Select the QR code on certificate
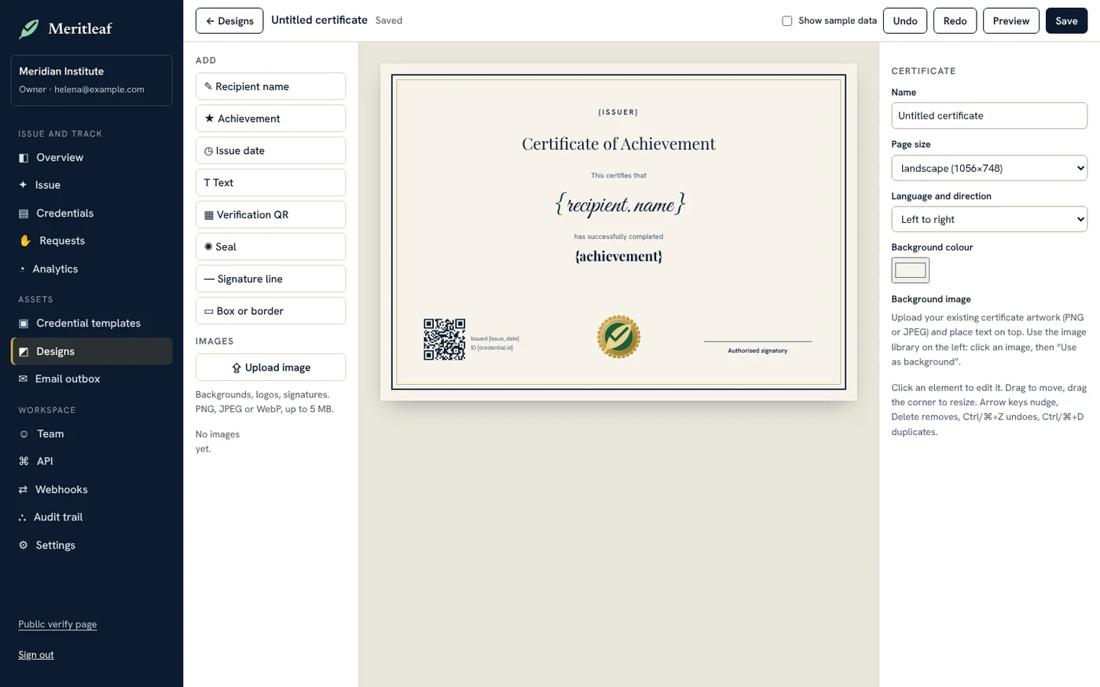This screenshot has height=687, width=1100. click(x=445, y=339)
